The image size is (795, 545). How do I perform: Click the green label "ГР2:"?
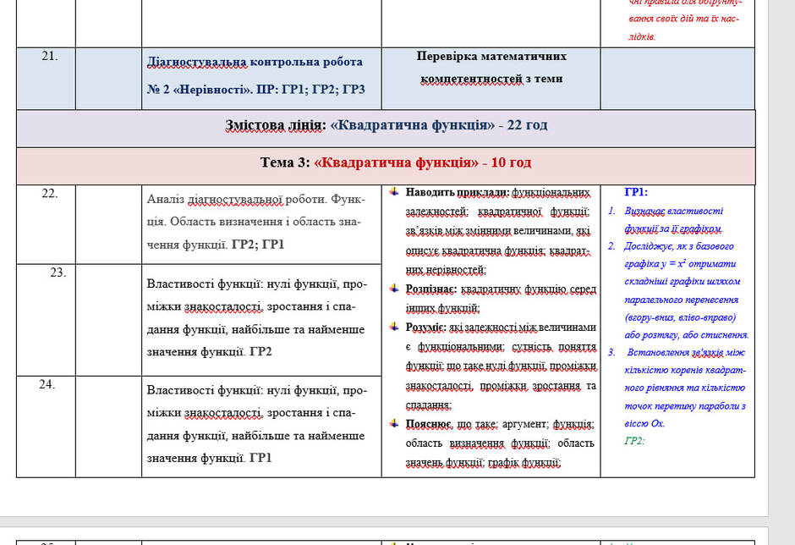(x=634, y=440)
